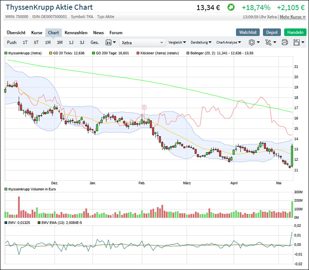
Task: Click the dividend D marker on chart
Action: (144, 107)
